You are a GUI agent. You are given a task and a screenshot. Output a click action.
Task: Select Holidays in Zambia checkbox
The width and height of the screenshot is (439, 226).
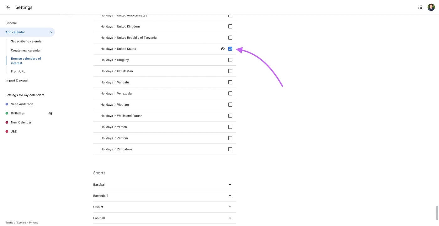pos(230,138)
